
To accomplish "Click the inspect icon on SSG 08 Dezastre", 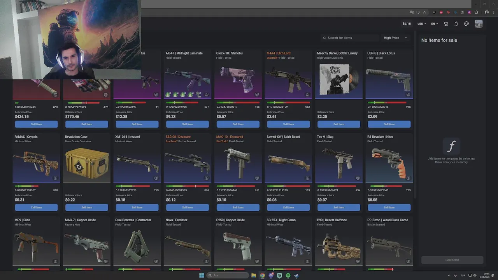I will (207, 178).
